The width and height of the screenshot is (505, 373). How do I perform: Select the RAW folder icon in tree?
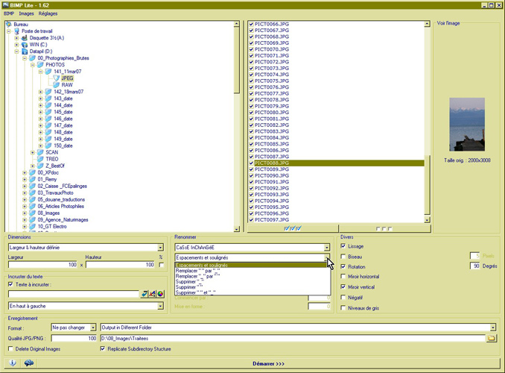[57, 84]
